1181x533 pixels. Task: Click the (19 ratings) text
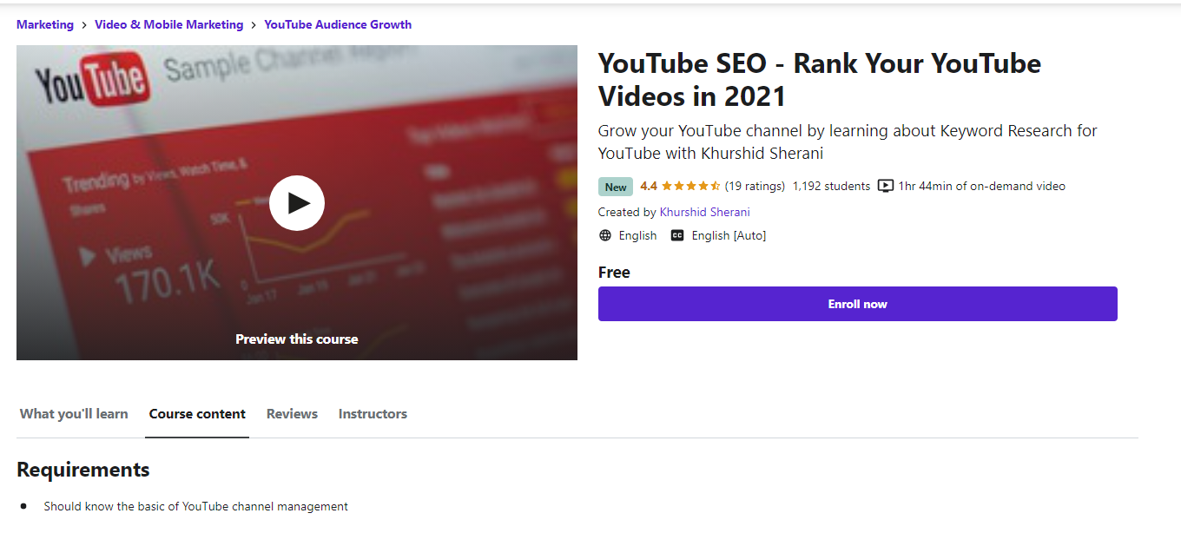pos(755,186)
